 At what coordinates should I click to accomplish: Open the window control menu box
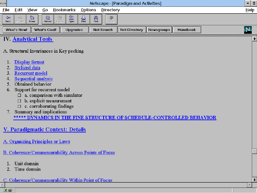click(3, 3)
